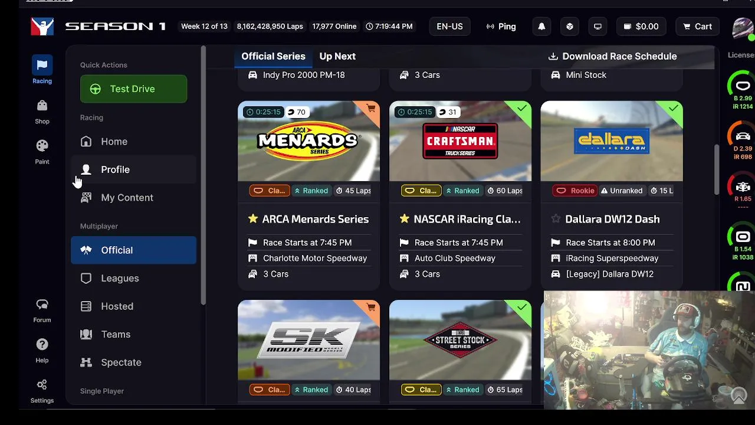Open the SK Modified series thumbnail
755x425 pixels.
(308, 340)
